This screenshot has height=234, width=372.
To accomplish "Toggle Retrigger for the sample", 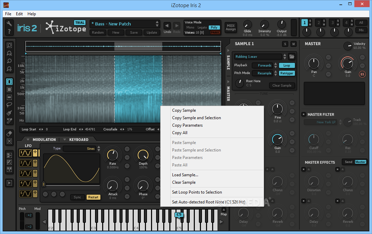I will click(286, 73).
